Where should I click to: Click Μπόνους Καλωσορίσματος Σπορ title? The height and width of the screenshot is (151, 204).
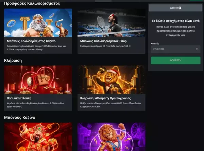click(103, 41)
